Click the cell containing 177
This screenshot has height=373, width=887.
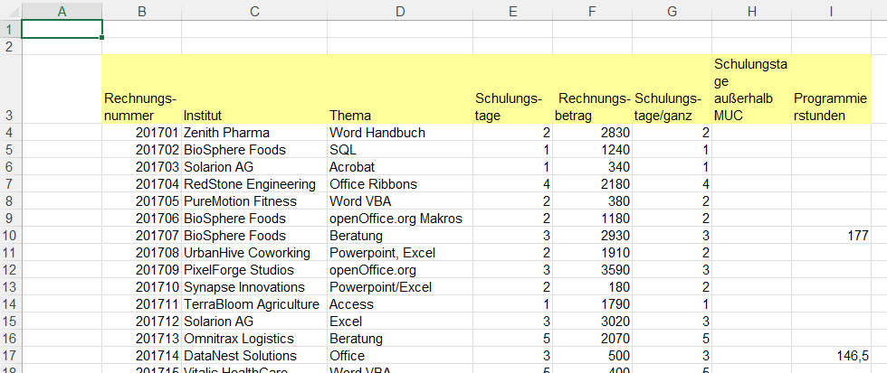(830, 236)
